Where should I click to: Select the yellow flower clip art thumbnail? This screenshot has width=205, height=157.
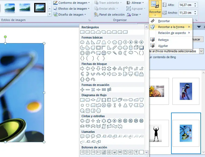tap(157, 91)
